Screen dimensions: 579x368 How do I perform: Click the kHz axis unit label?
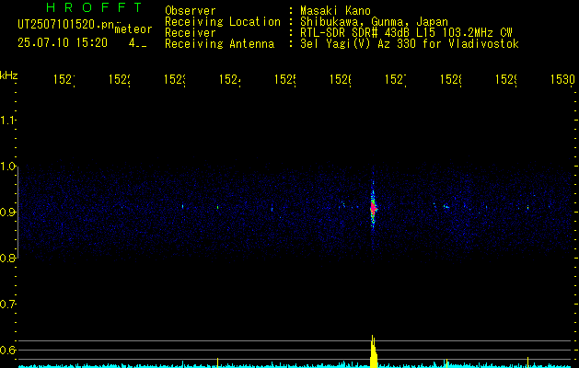tap(9, 75)
